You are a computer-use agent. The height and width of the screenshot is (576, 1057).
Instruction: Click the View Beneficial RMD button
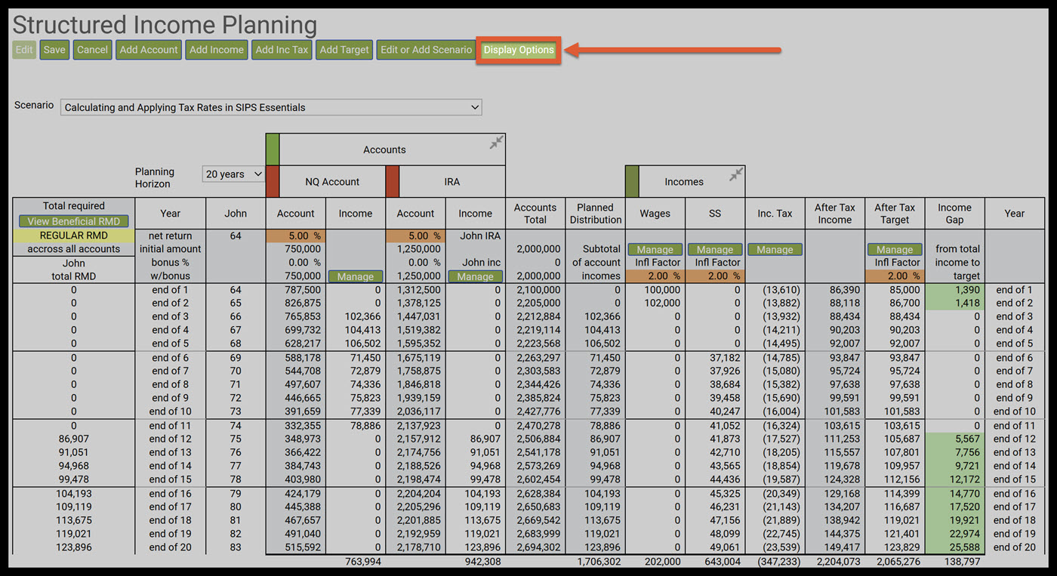(74, 221)
